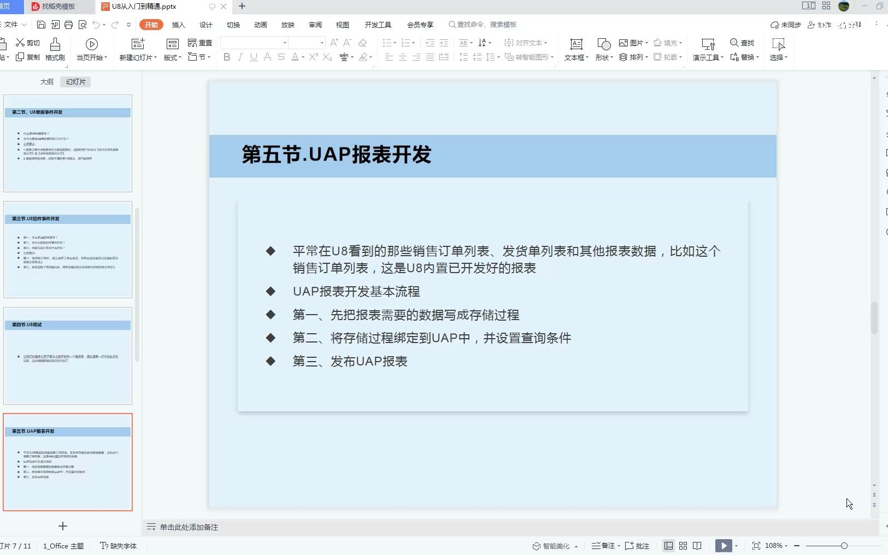Toggle underline formatting

click(253, 57)
